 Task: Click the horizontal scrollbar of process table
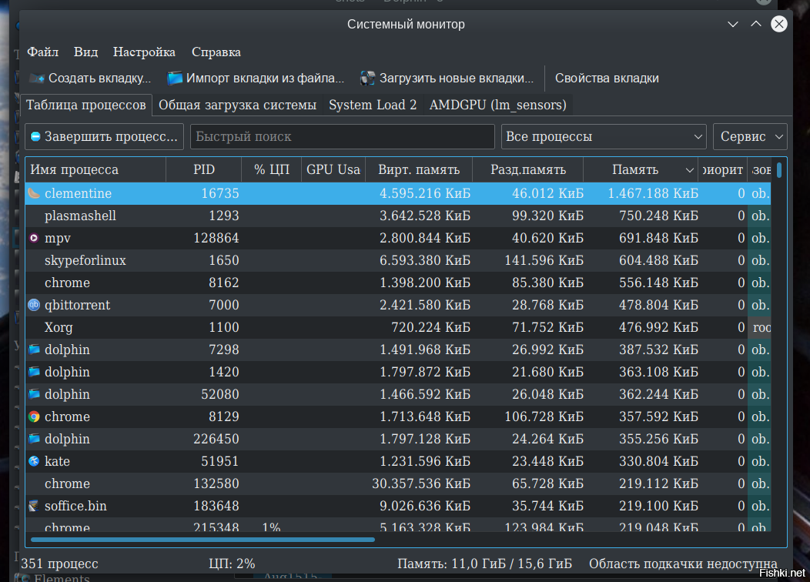(200, 538)
